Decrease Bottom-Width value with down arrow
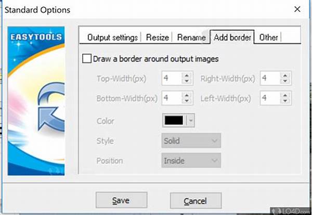Image resolution: width=312 pixels, height=215 pixels. pos(186,101)
